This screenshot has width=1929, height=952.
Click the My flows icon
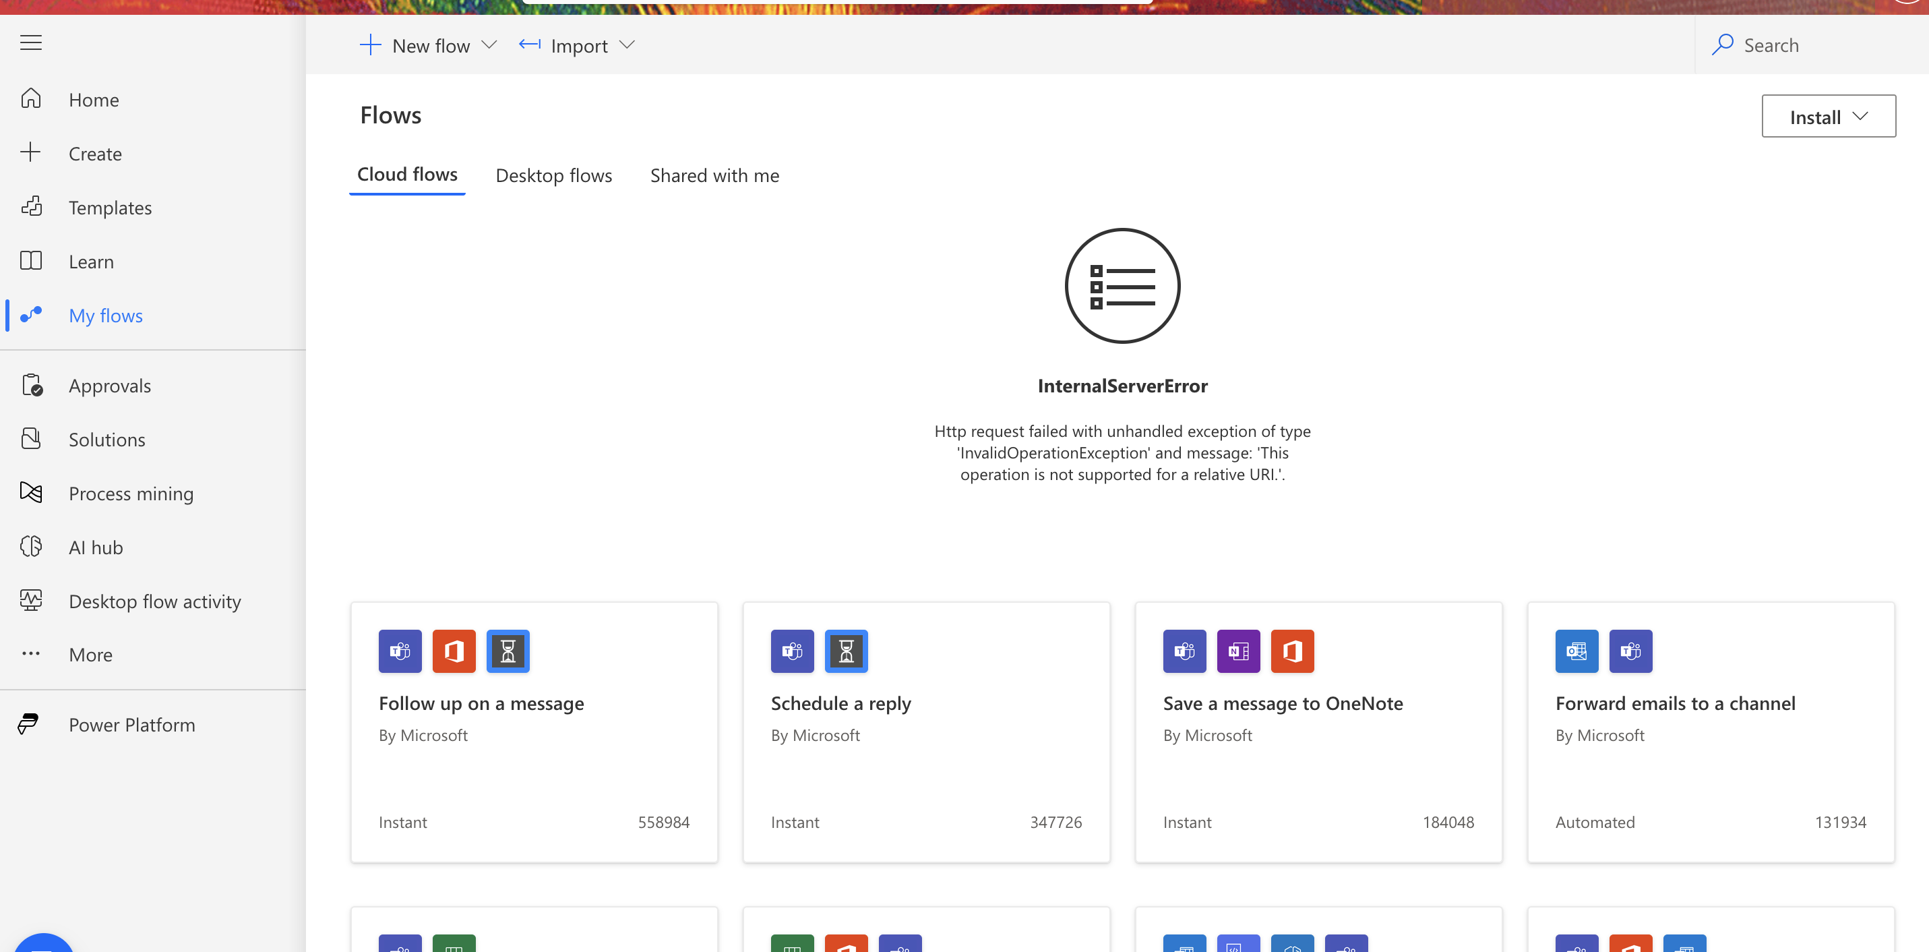coord(31,315)
